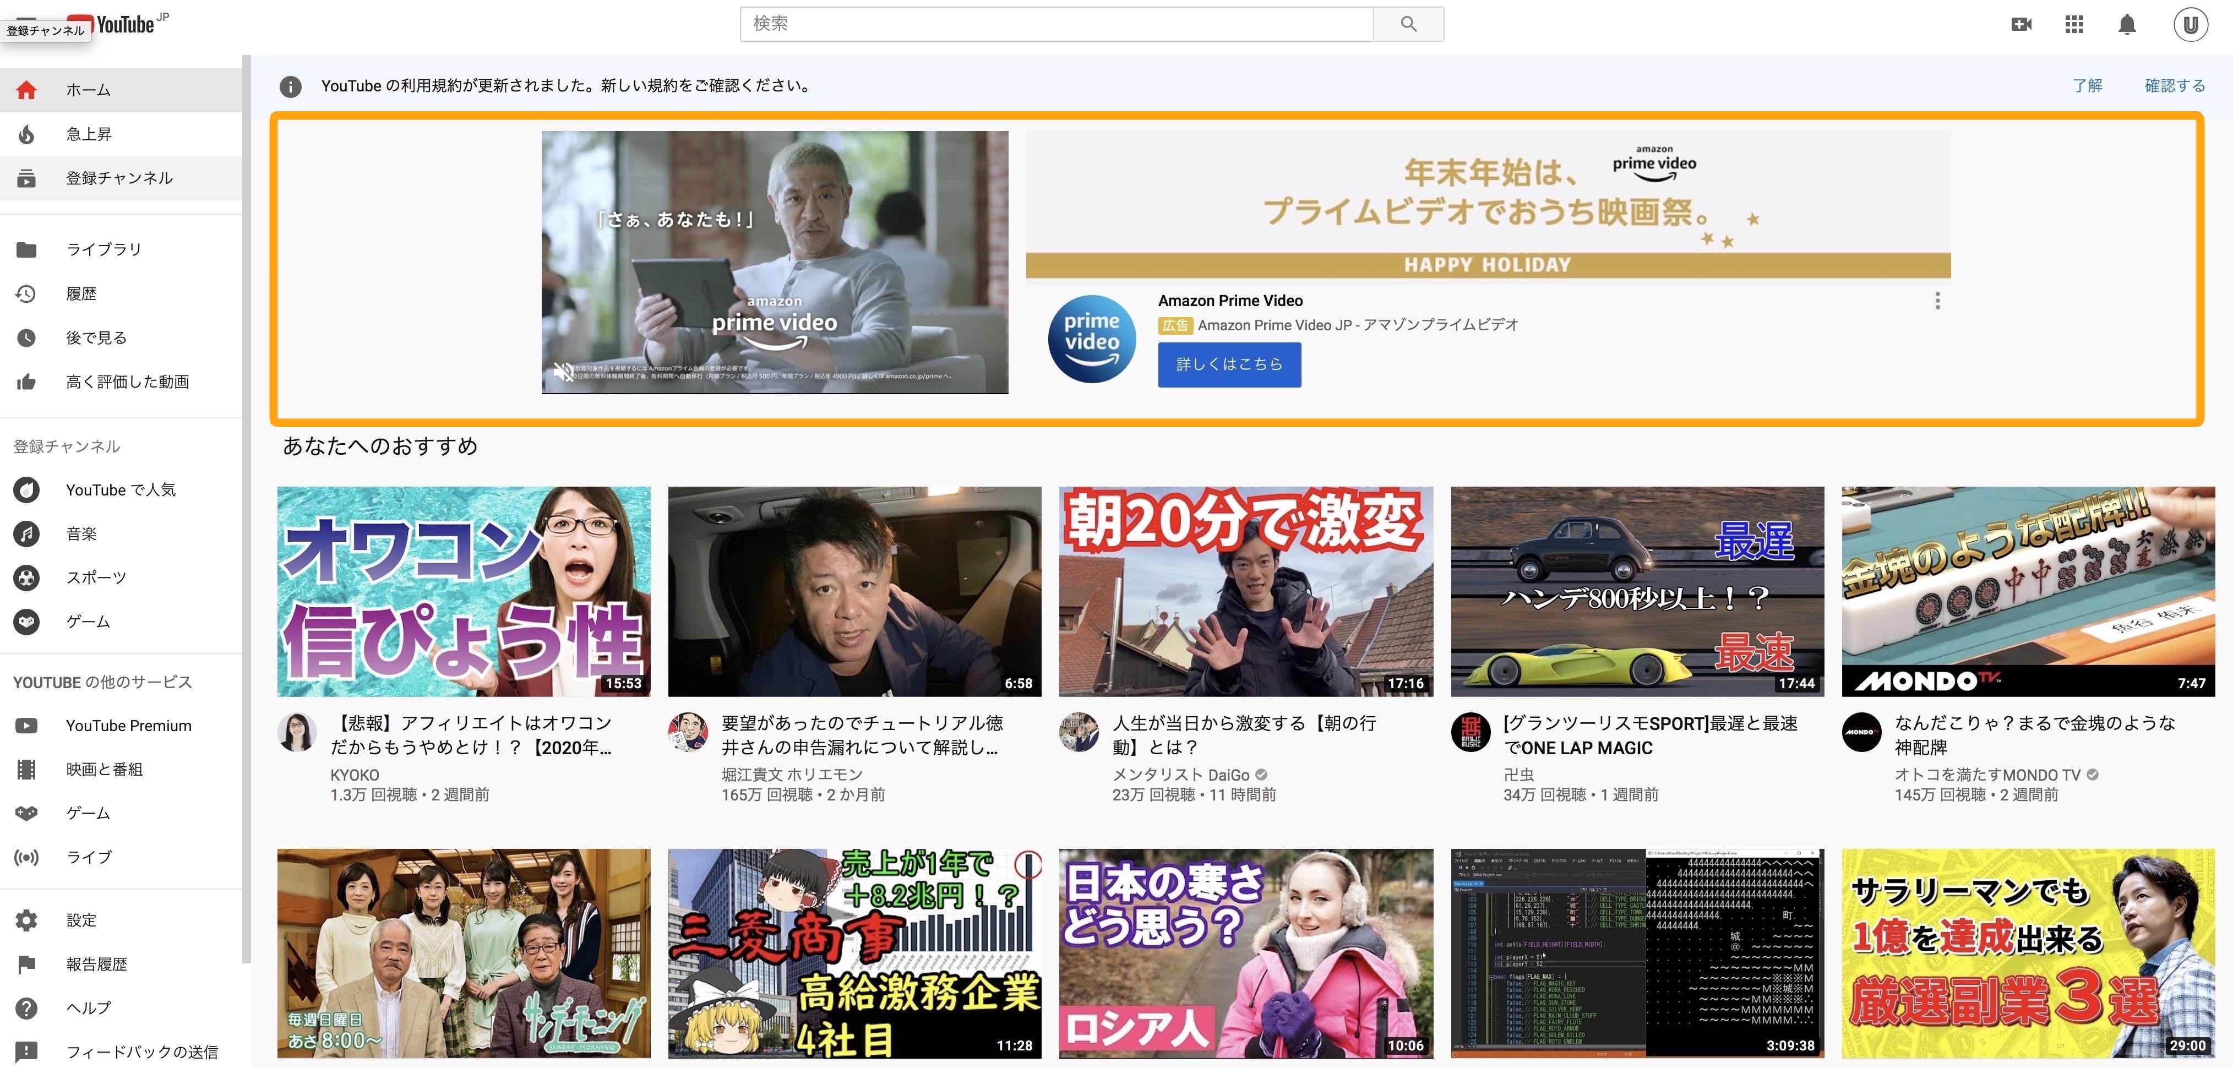This screenshot has height=1068, width=2233.
Task: Click the liked videos thumbs-up icon
Action: (x=27, y=382)
